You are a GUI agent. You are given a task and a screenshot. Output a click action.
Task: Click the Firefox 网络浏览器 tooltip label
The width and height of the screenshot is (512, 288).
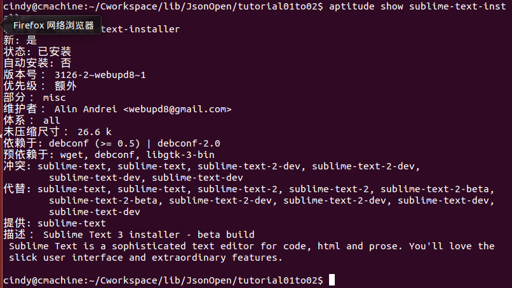(x=53, y=25)
